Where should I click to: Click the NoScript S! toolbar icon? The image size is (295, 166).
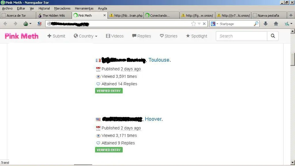point(39,24)
